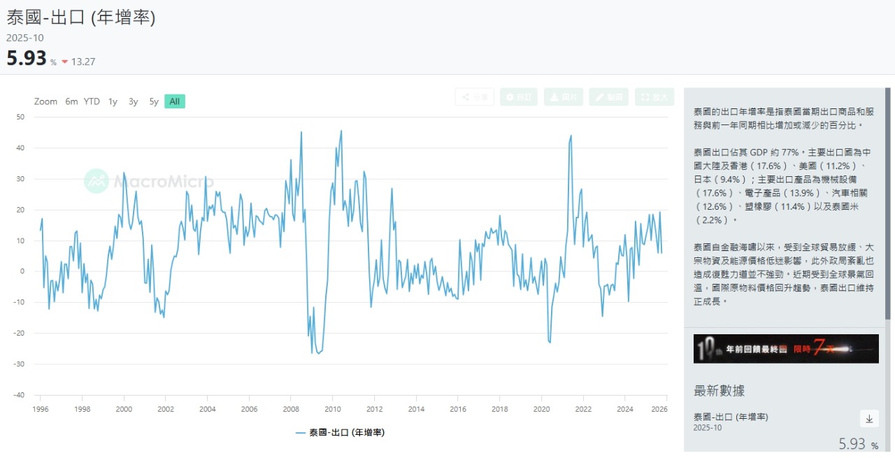The width and height of the screenshot is (895, 458).
Task: Open the anniversary promotion banner
Action: (786, 348)
